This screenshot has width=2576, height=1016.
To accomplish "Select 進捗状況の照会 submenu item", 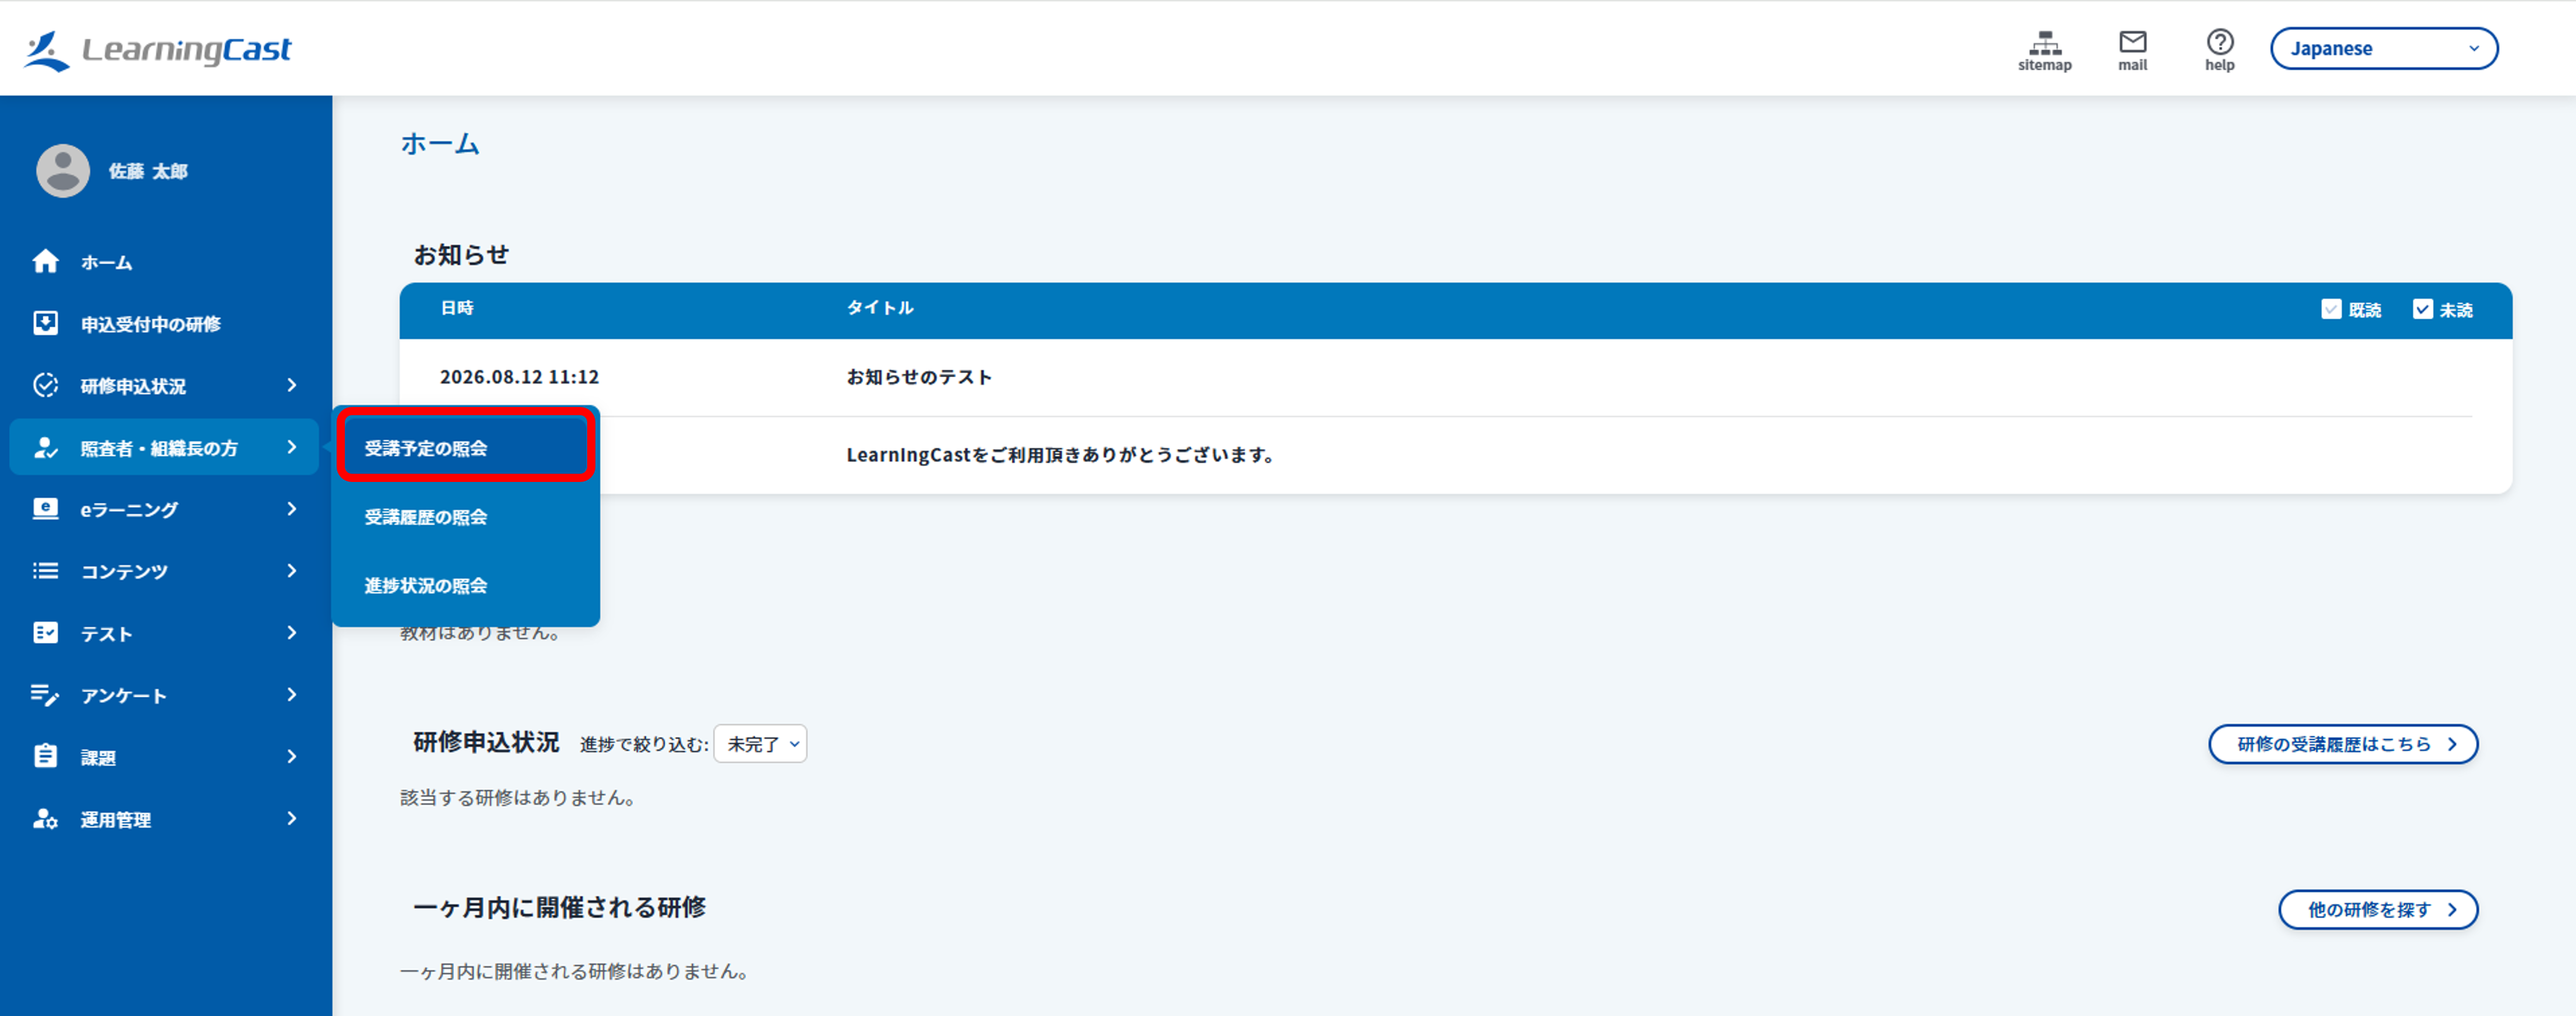I will click(x=465, y=585).
